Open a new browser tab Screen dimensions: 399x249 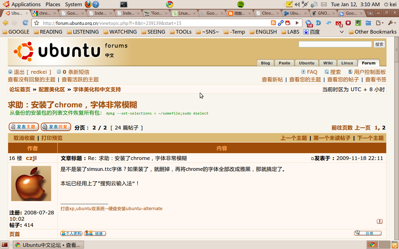click(370, 13)
